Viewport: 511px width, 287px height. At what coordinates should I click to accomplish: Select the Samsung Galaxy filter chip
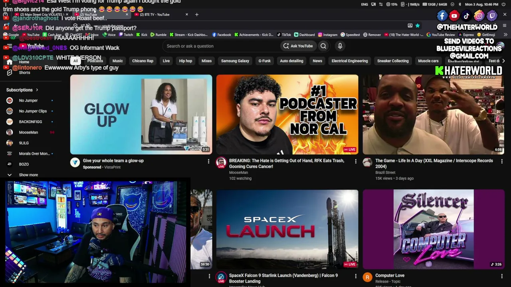pos(235,61)
